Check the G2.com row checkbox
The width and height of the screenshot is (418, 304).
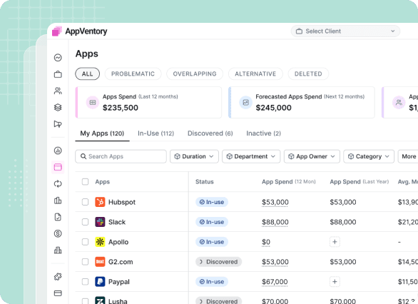tap(85, 262)
